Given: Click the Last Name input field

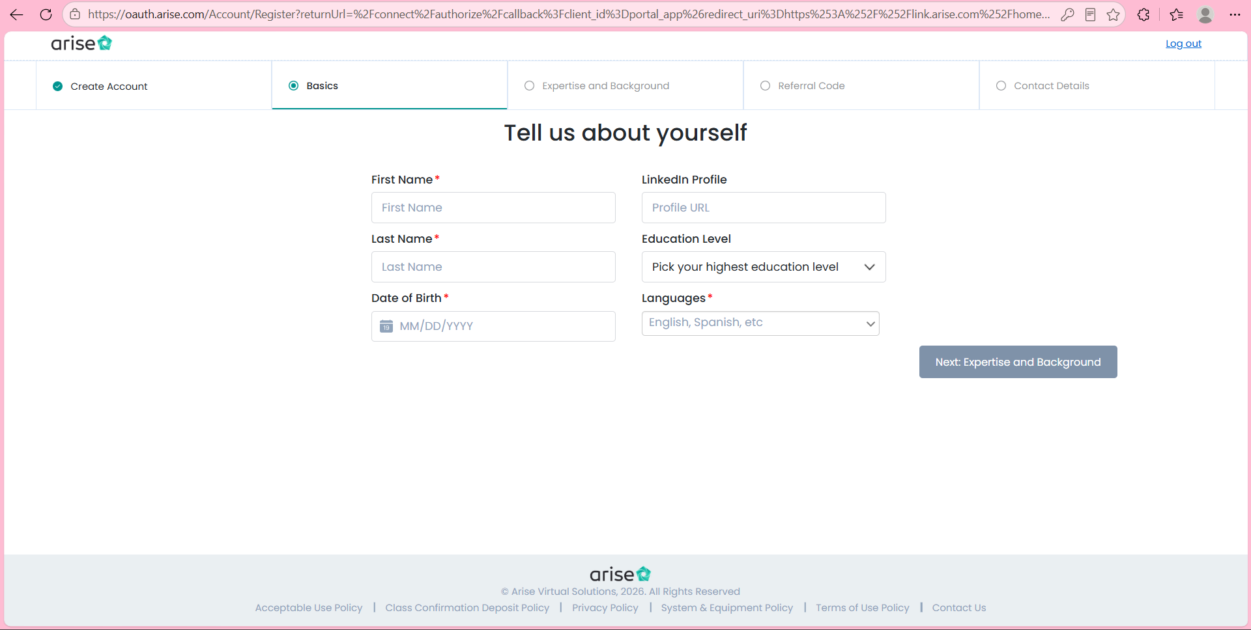Looking at the screenshot, I should [493, 267].
